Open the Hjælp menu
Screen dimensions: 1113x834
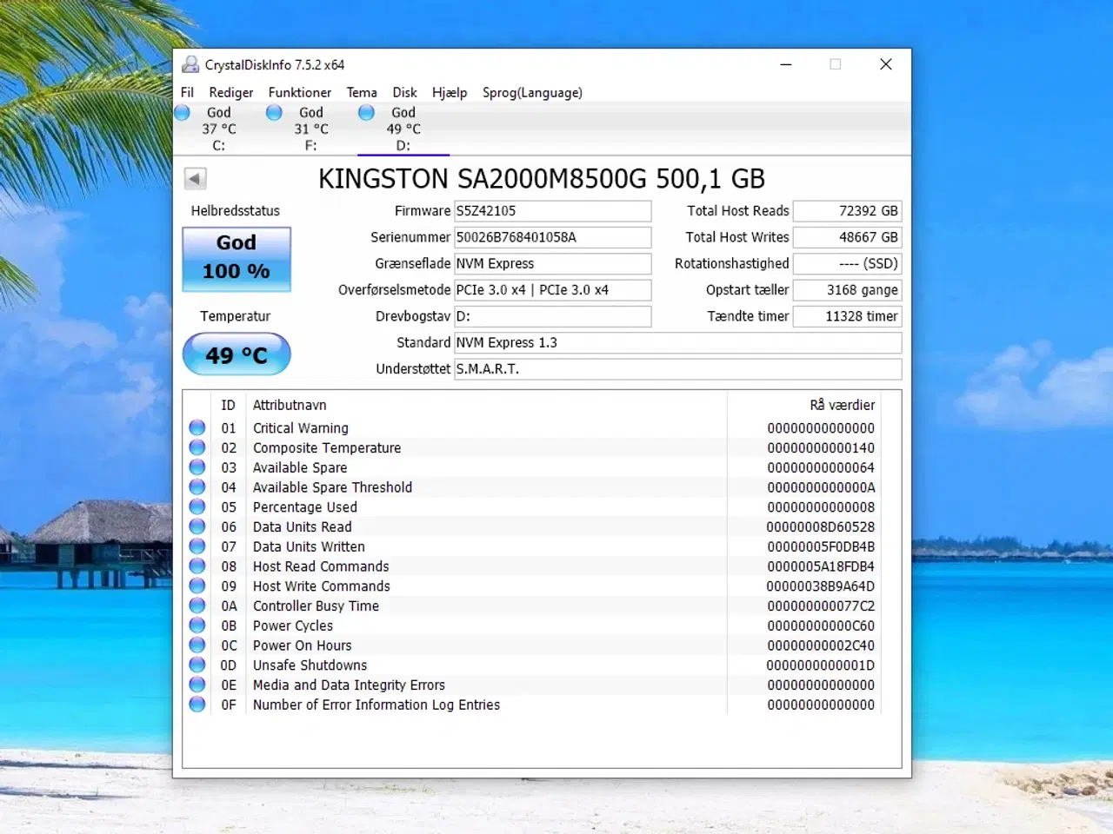tap(450, 92)
